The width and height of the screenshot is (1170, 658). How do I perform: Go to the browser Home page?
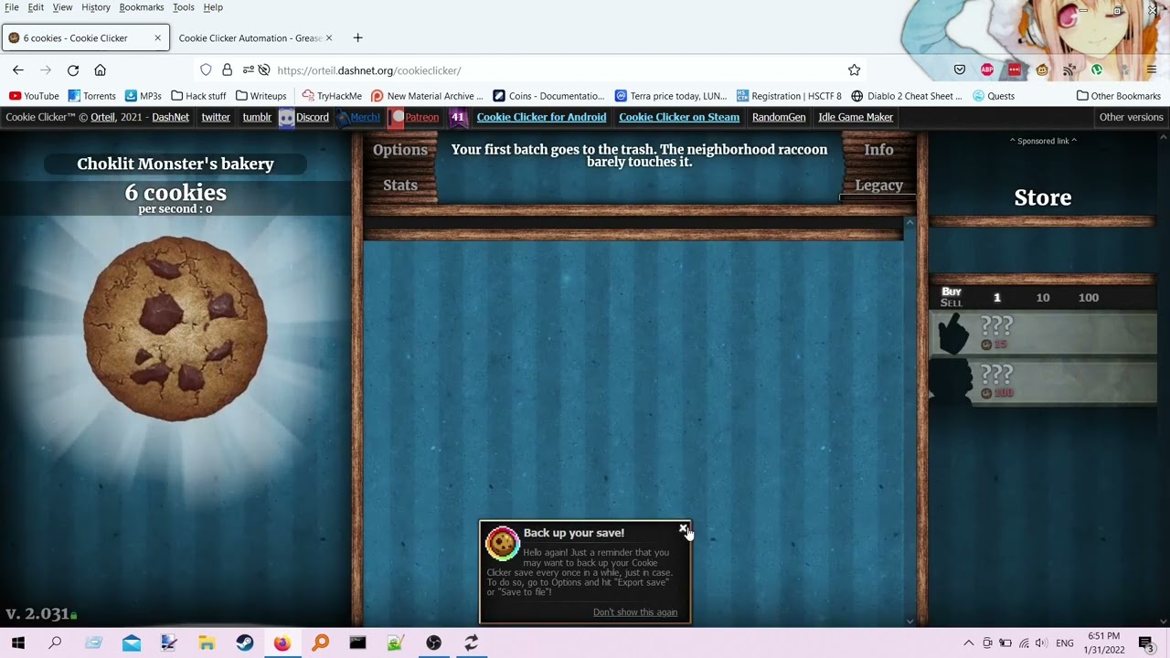pos(101,70)
